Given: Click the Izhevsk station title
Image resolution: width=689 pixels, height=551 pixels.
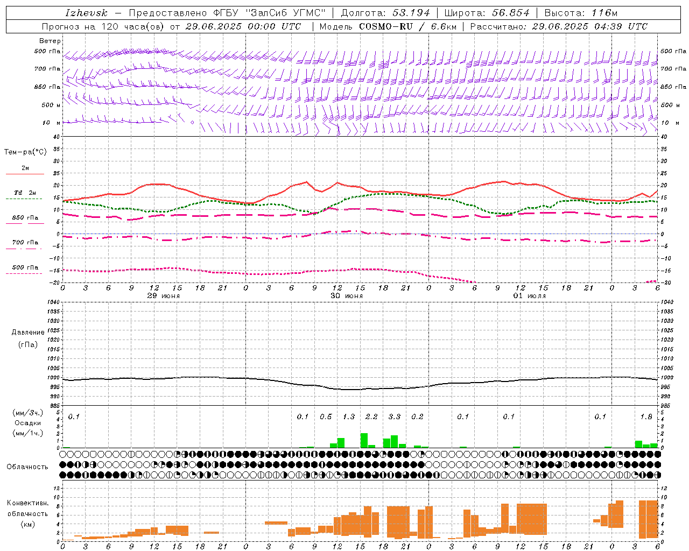Looking at the screenshot, I should (x=86, y=13).
